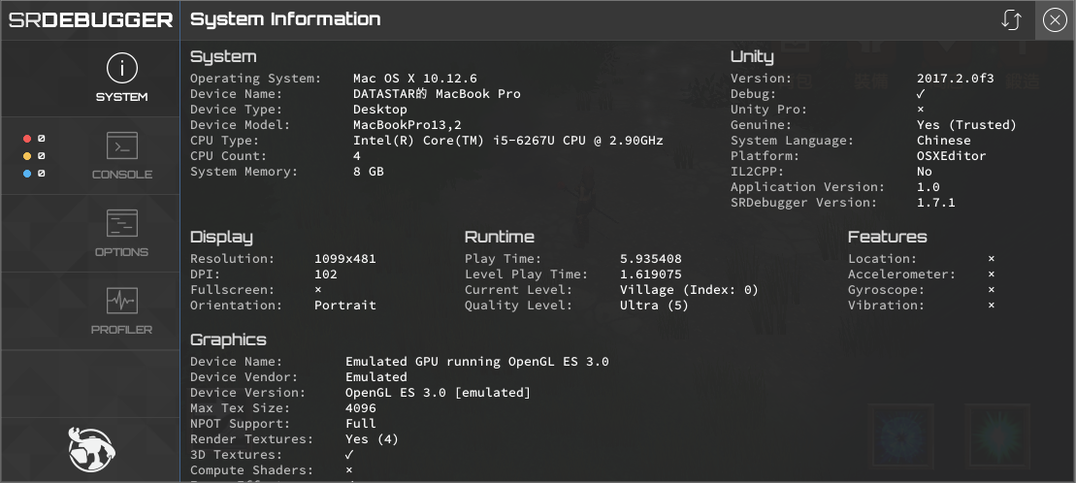
Task: Click the 8 GB system memory value
Action: coord(369,172)
